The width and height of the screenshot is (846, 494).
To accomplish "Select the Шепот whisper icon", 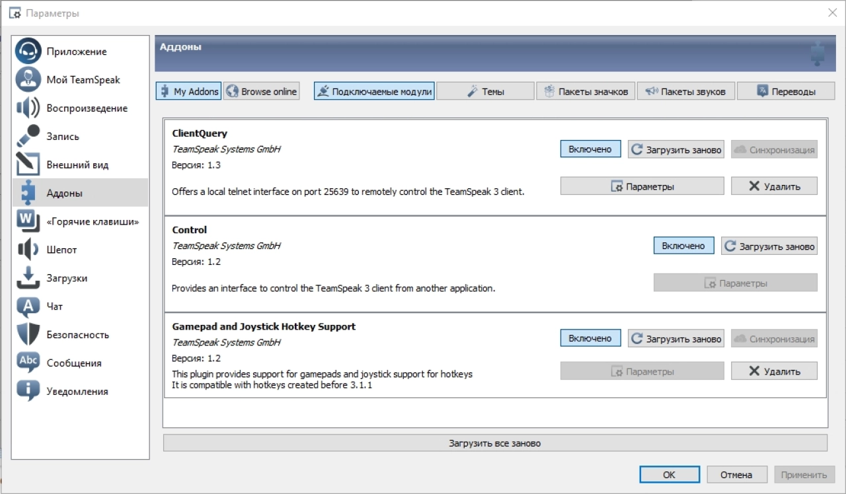I will click(x=28, y=250).
